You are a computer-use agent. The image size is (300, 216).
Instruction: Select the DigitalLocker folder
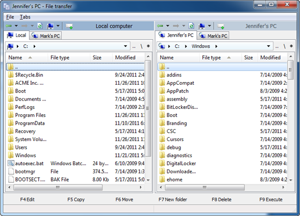(x=223, y=164)
